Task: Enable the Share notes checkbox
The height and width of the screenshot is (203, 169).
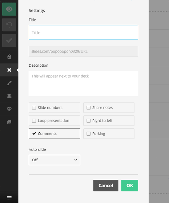Action: coord(109,108)
